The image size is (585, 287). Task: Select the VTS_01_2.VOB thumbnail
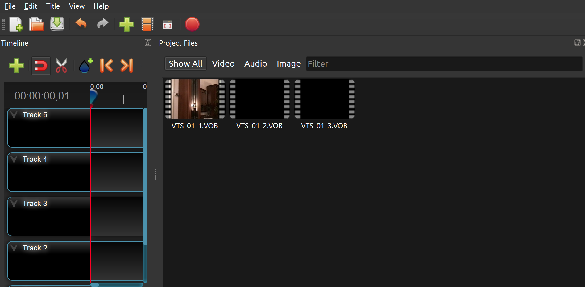(259, 99)
